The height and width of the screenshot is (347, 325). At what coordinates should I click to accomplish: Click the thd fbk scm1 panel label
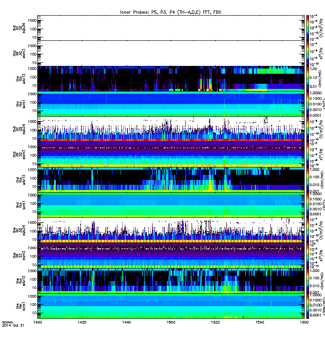click(21, 205)
